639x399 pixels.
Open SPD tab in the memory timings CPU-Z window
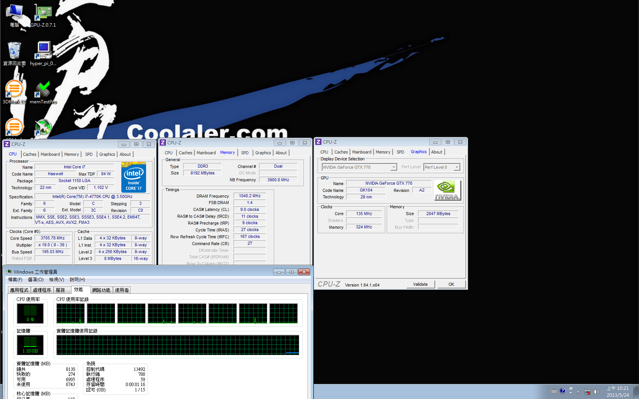coord(245,153)
